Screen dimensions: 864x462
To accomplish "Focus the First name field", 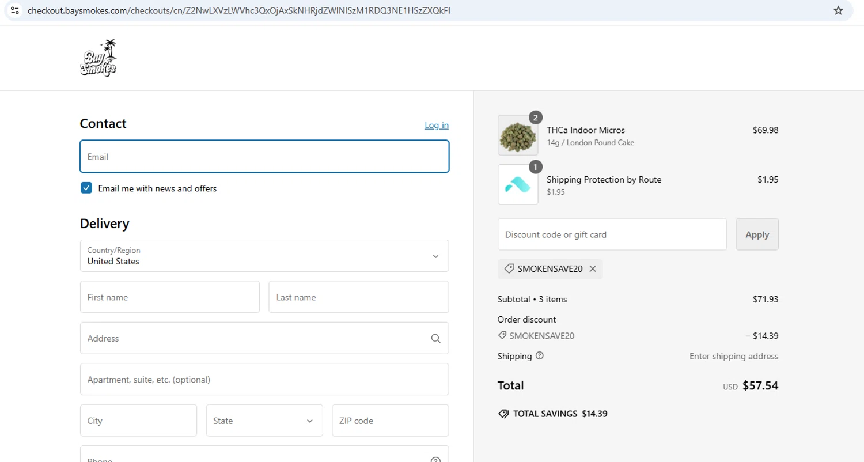I will [x=170, y=297].
